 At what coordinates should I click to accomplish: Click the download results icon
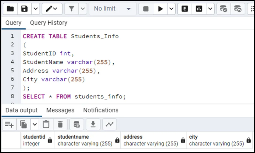[x=93, y=125]
